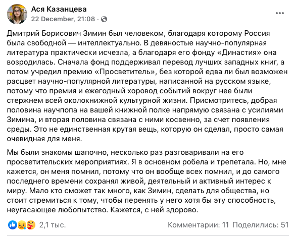Open the 22 December, 21:08 timestamp link
This screenshot has height=237, width=295.
coord(63,19)
